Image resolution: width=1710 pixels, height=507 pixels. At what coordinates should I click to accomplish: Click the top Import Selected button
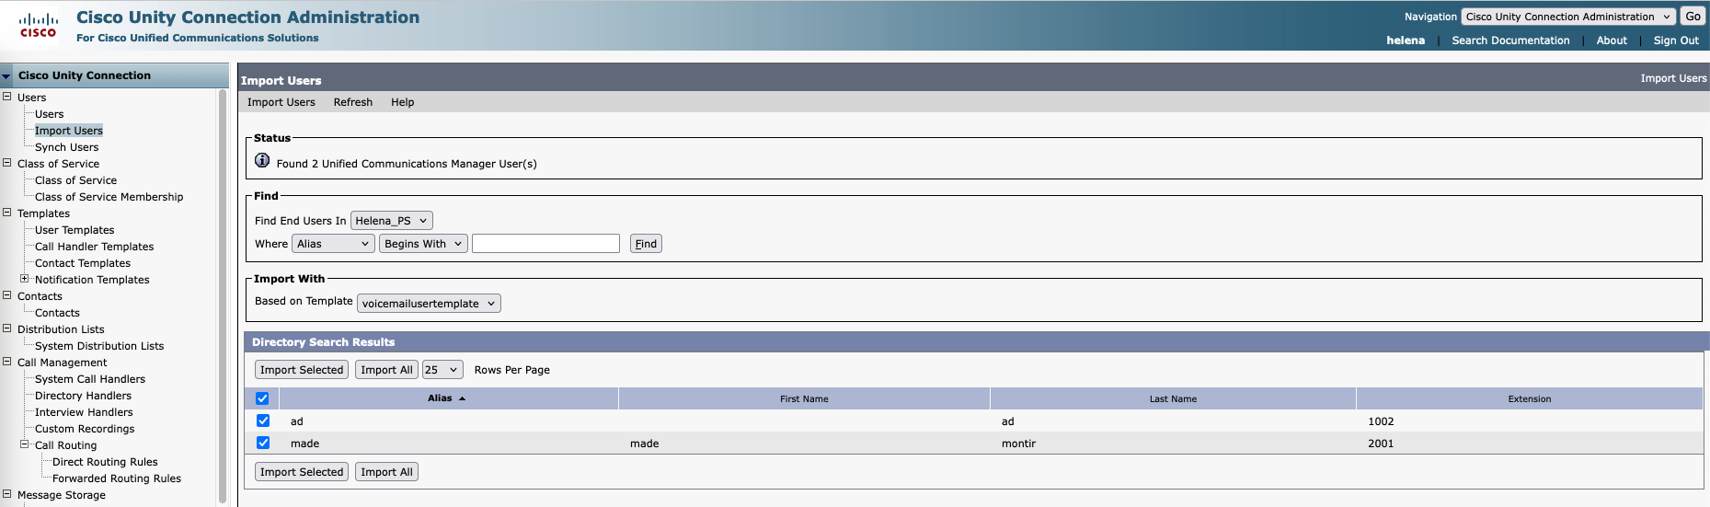(x=302, y=370)
